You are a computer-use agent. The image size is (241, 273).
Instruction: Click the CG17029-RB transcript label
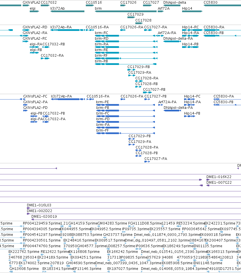138,67
